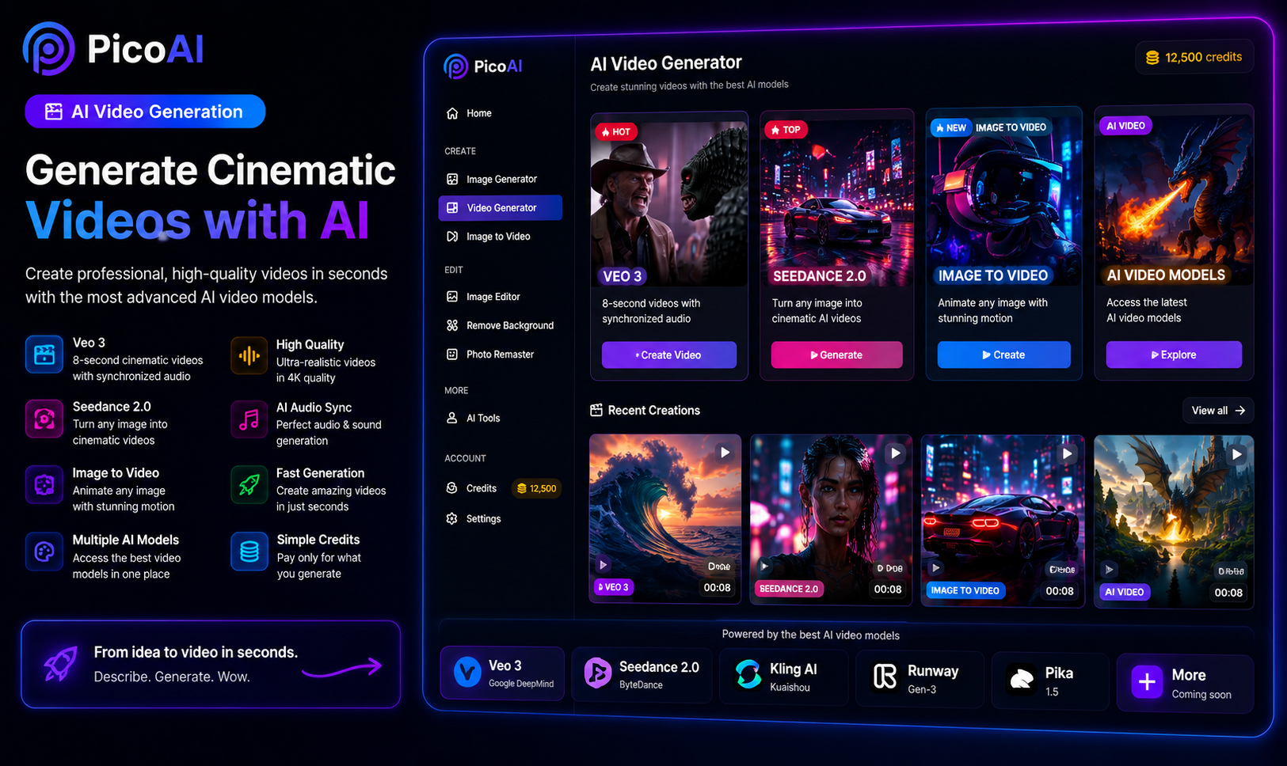The height and width of the screenshot is (766, 1287).
Task: Click the 'From idea to video in seconds.' text
Action: point(196,652)
